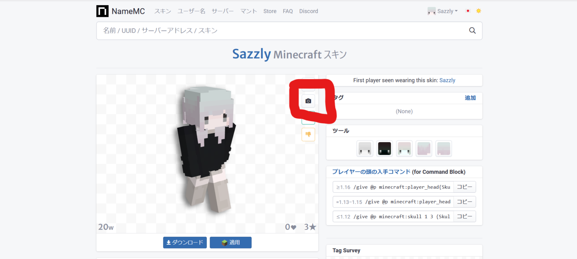Open the Japan flag language selector

click(x=468, y=11)
